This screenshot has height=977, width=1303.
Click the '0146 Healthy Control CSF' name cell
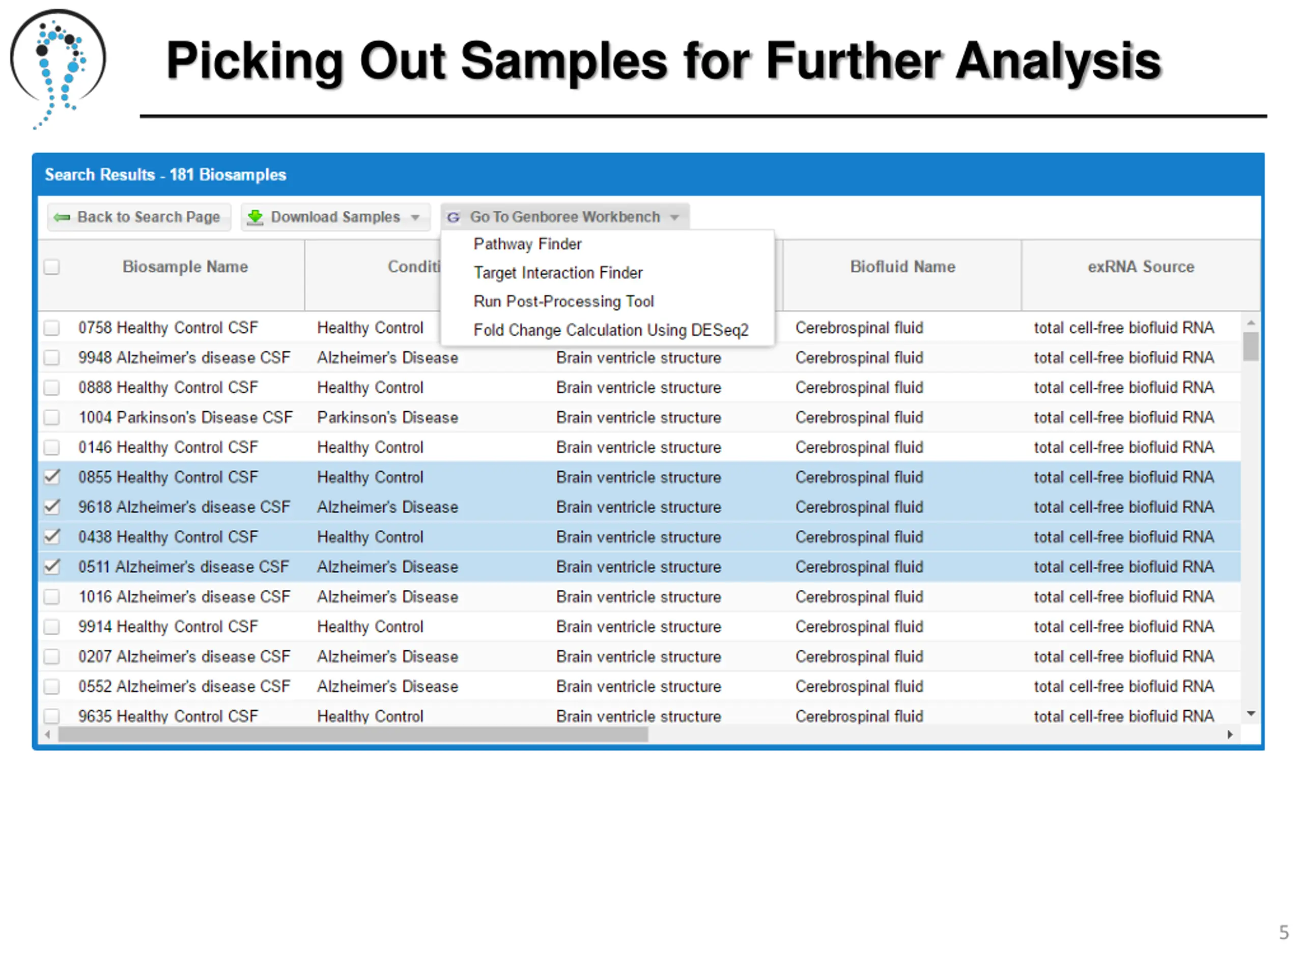pyautogui.click(x=168, y=447)
